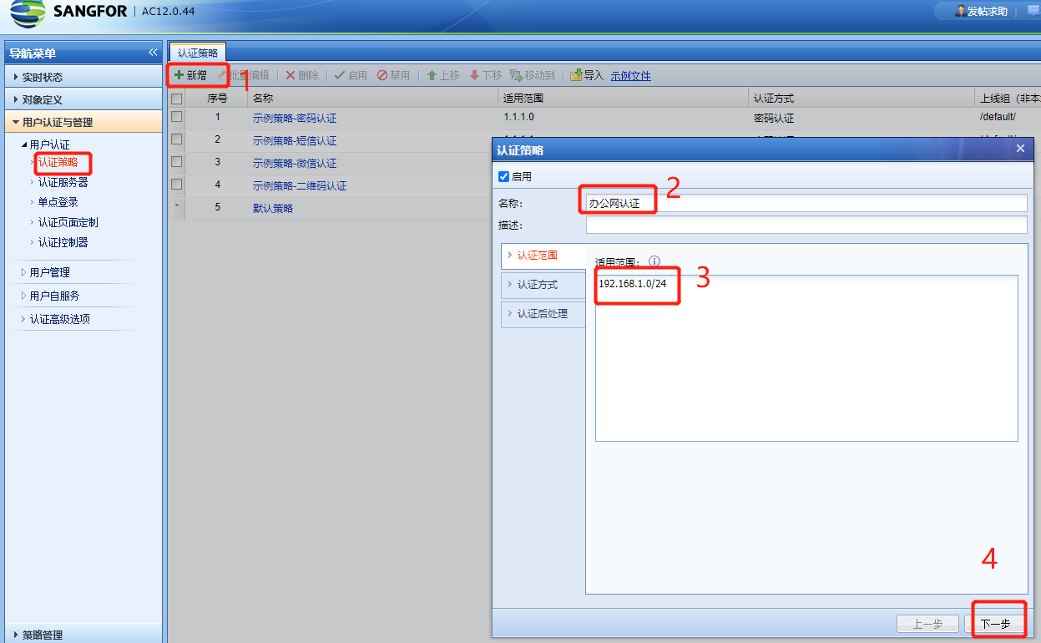This screenshot has width=1041, height=643.
Task: Toggle the select-all checkbox in table header
Action: pos(176,99)
